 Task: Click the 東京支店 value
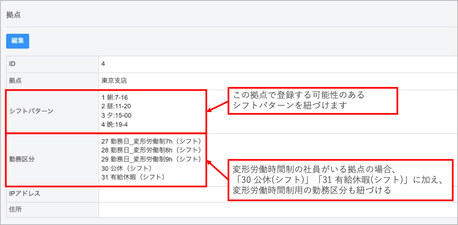coord(114,81)
